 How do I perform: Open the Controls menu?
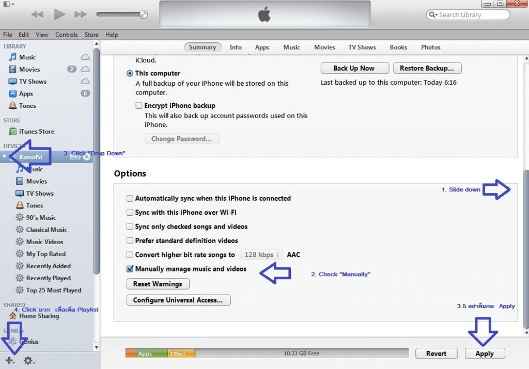click(x=67, y=35)
